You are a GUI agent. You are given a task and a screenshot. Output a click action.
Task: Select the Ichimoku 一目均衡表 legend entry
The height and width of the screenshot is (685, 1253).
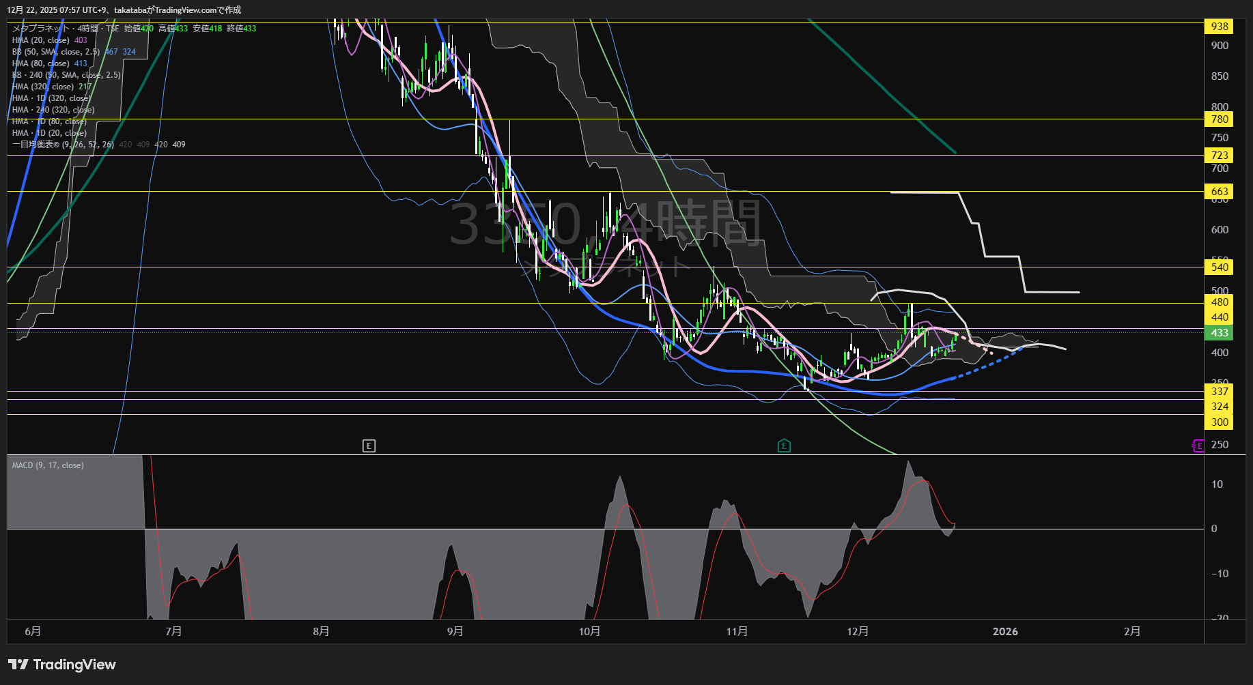click(x=63, y=145)
